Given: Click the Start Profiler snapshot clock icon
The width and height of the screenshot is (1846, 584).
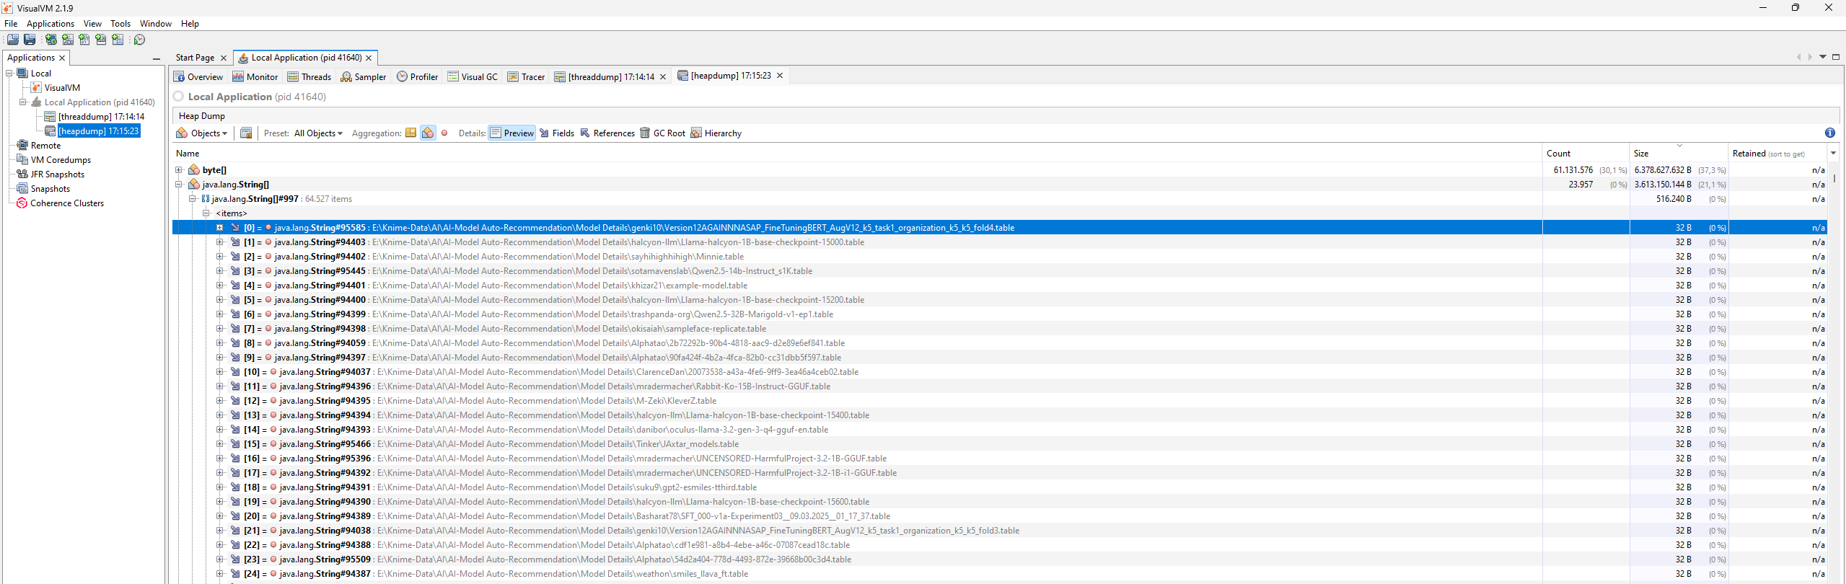Looking at the screenshot, I should pyautogui.click(x=140, y=40).
